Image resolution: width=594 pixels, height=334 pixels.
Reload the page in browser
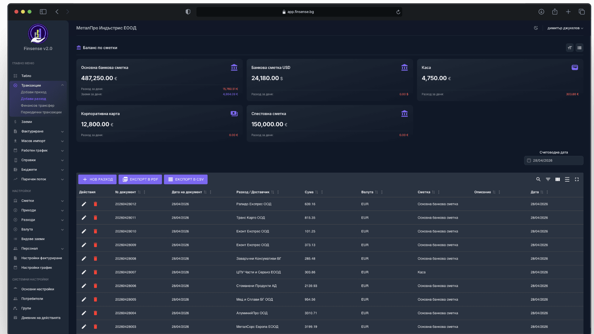398,12
